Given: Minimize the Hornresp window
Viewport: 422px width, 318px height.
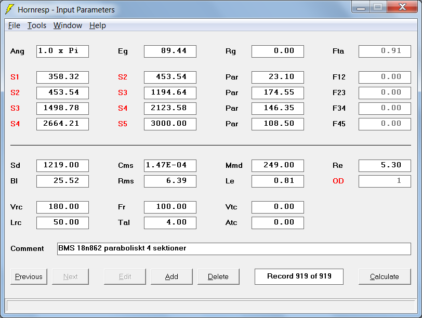Looking at the screenshot, I should click(361, 6).
